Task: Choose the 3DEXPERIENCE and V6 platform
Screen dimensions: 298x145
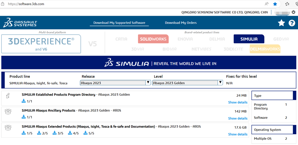Action: [x=41, y=44]
